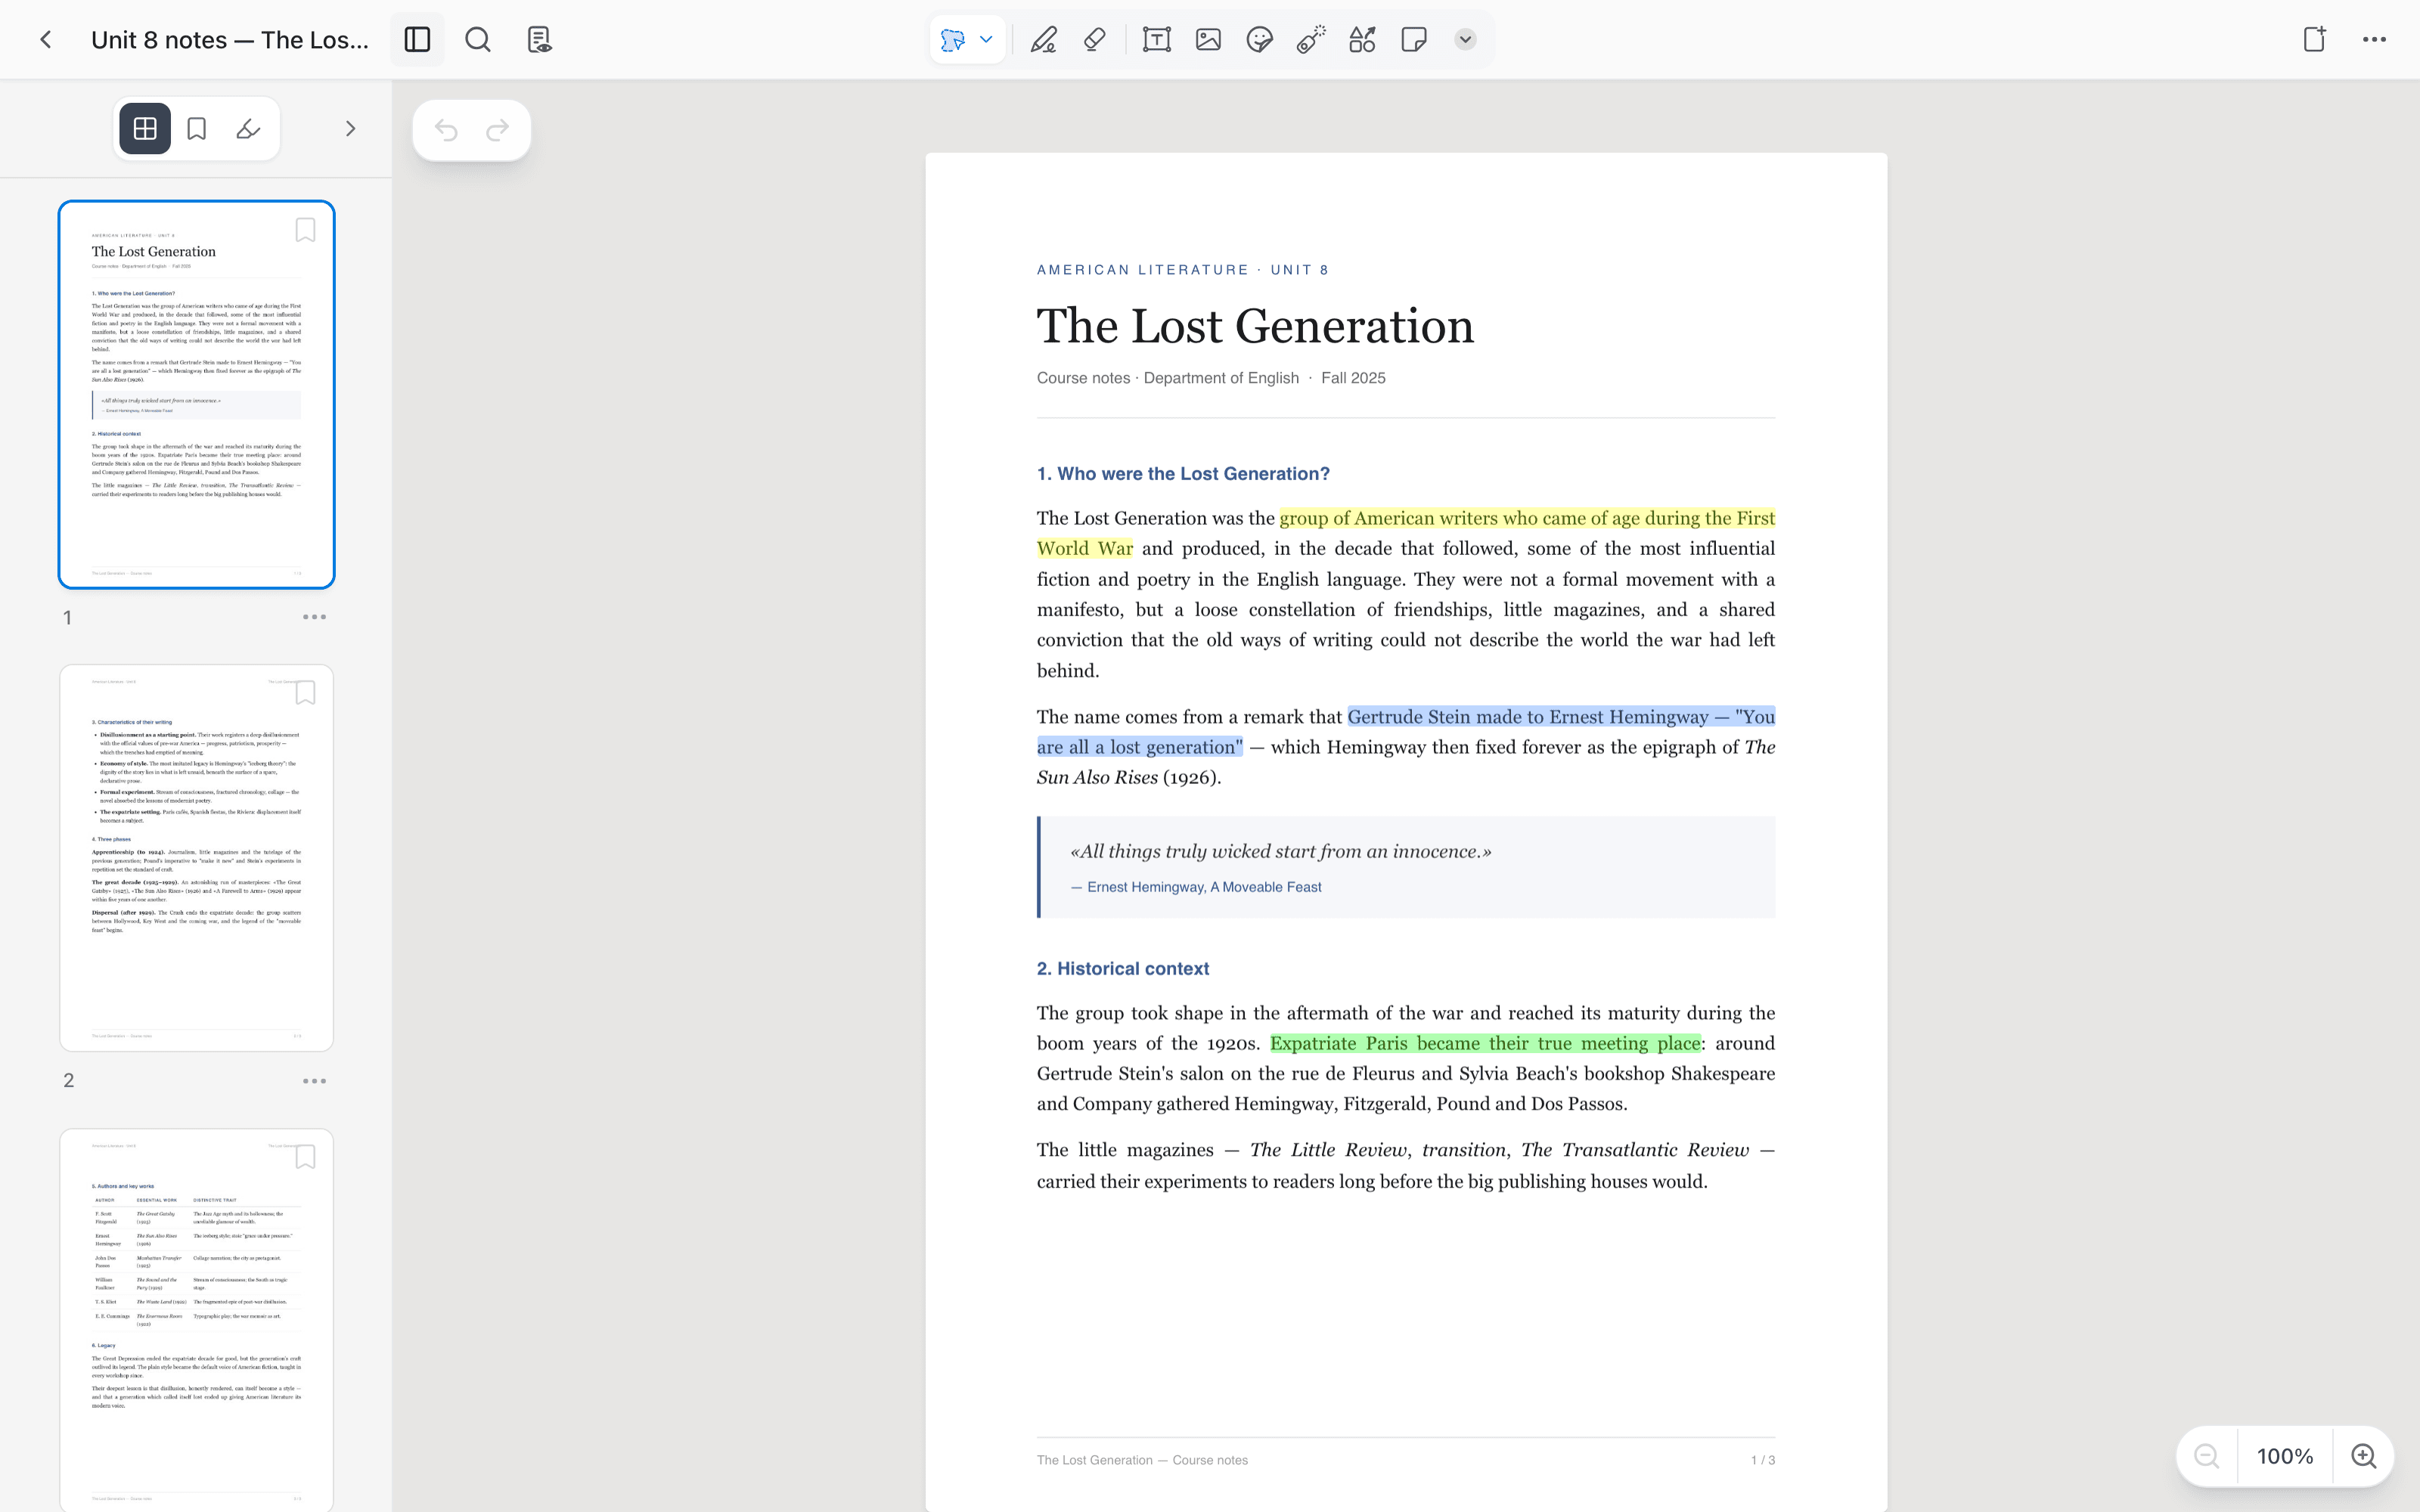Click the italic quote 'All things truly wicked'
Image resolution: width=2420 pixels, height=1512 pixels.
[1280, 852]
